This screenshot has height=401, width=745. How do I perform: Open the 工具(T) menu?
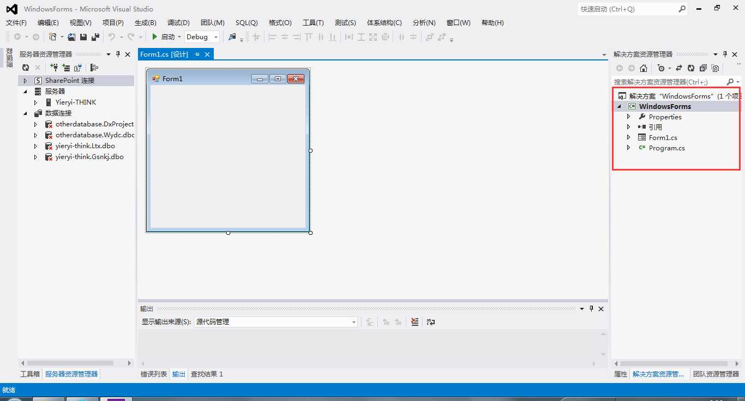click(313, 23)
